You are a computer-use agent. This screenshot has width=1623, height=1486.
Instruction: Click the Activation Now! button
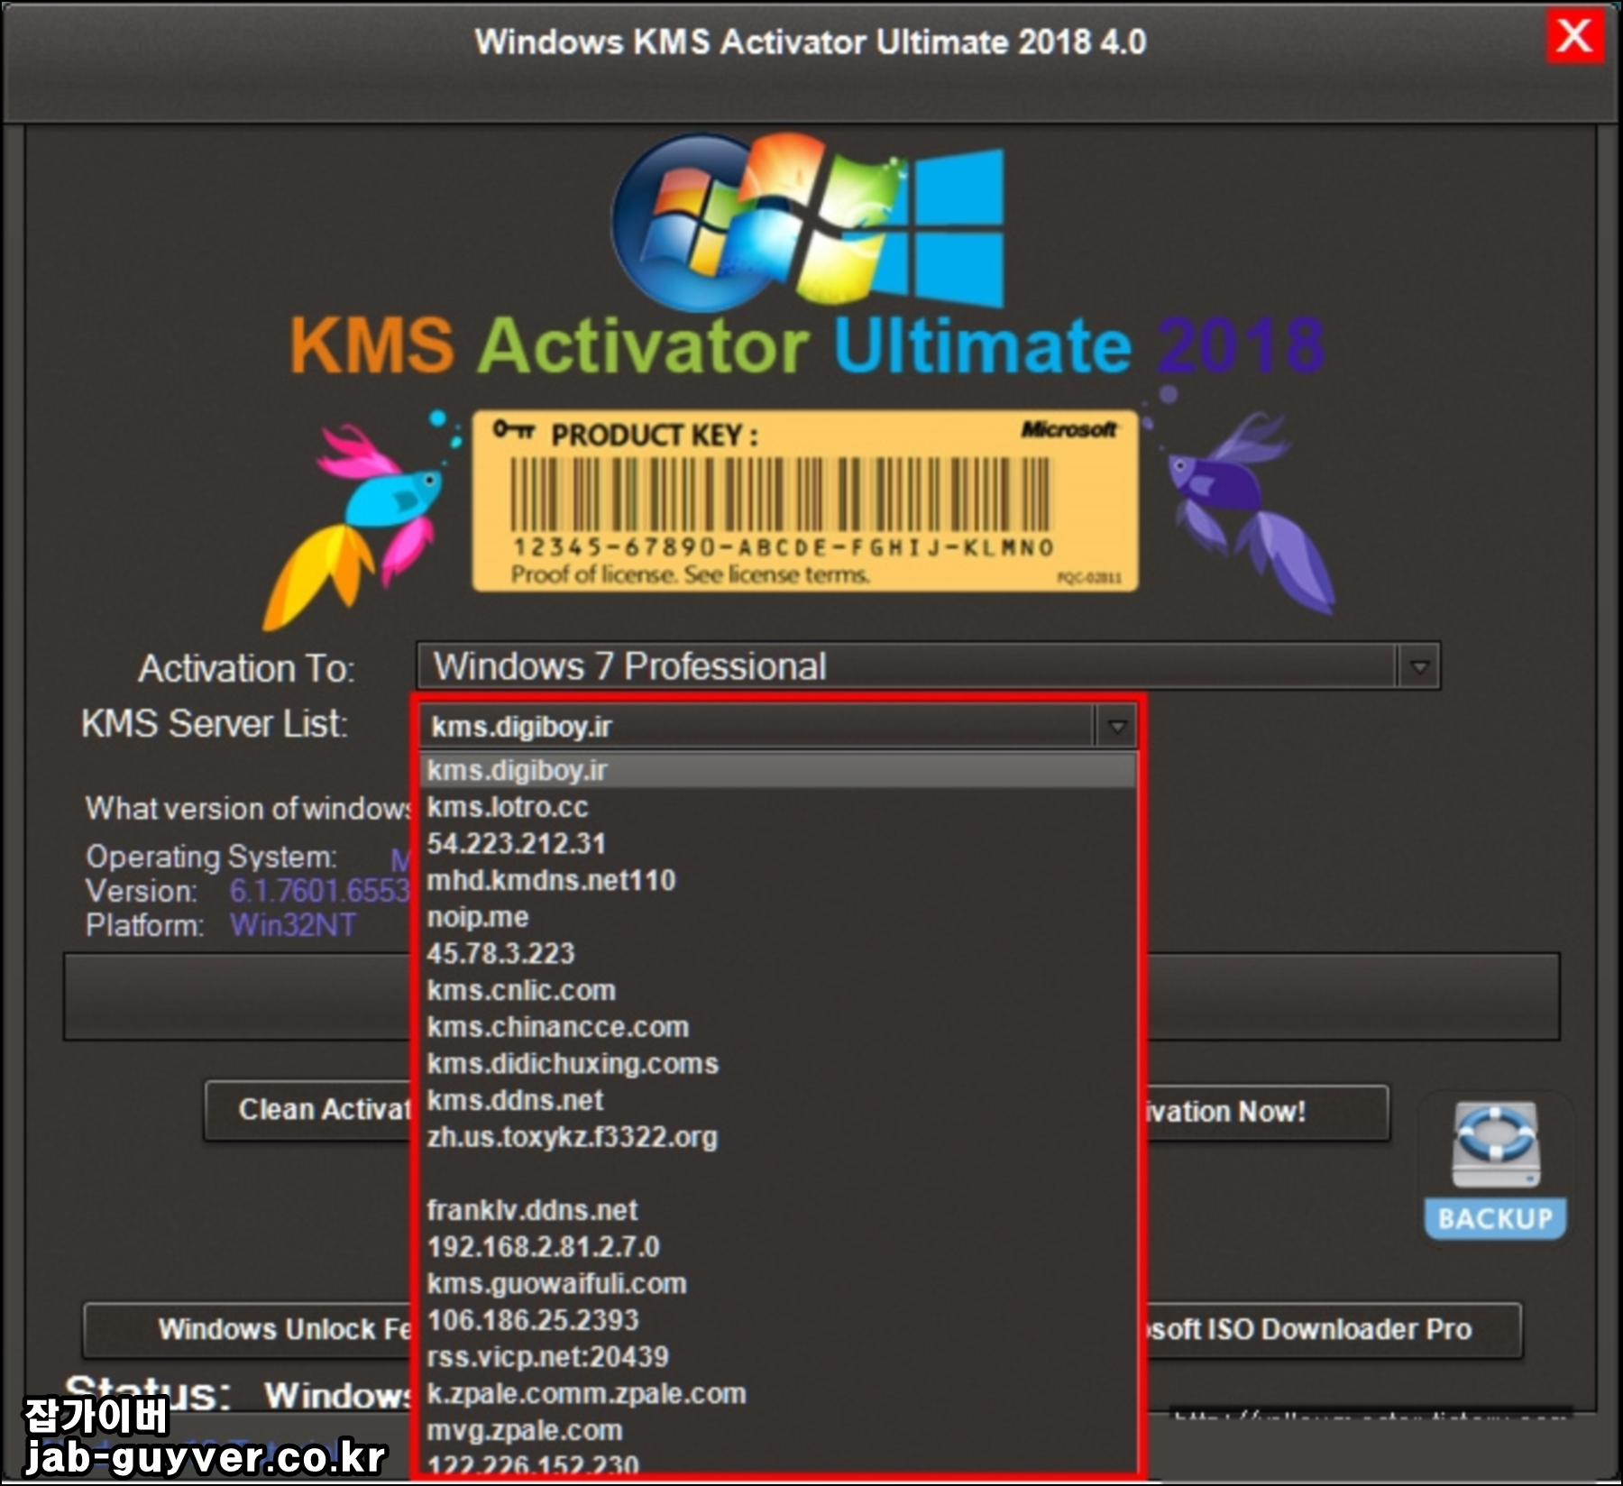coord(1267,1113)
